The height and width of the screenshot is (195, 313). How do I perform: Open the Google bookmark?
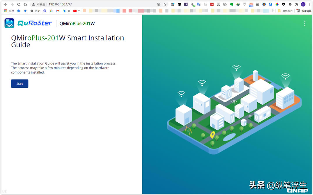(x=51, y=11)
